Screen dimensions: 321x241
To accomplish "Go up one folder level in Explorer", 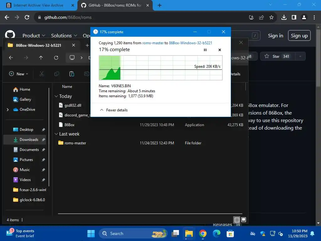I will [x=41, y=58].
